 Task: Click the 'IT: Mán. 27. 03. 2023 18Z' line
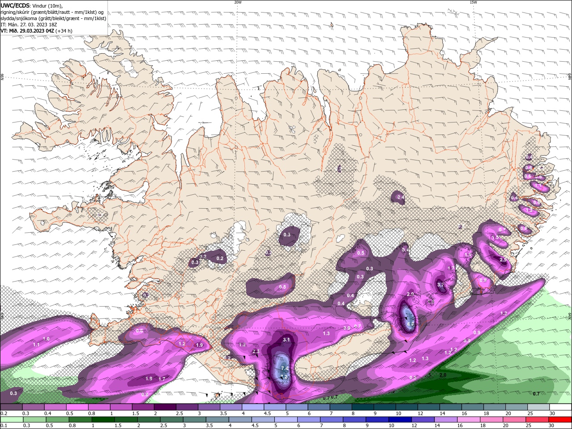pyautogui.click(x=28, y=25)
